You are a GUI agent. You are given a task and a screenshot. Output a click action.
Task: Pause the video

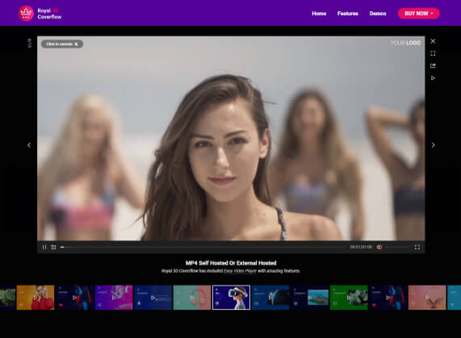(x=44, y=248)
